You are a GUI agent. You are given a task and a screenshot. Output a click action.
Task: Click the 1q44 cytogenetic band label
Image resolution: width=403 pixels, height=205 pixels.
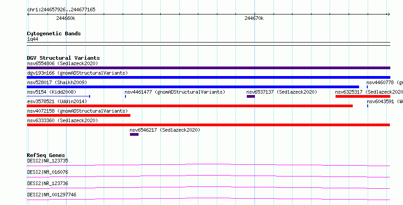(33, 39)
